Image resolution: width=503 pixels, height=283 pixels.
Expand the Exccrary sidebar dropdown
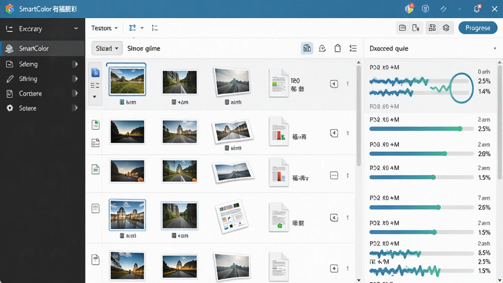pyautogui.click(x=76, y=28)
